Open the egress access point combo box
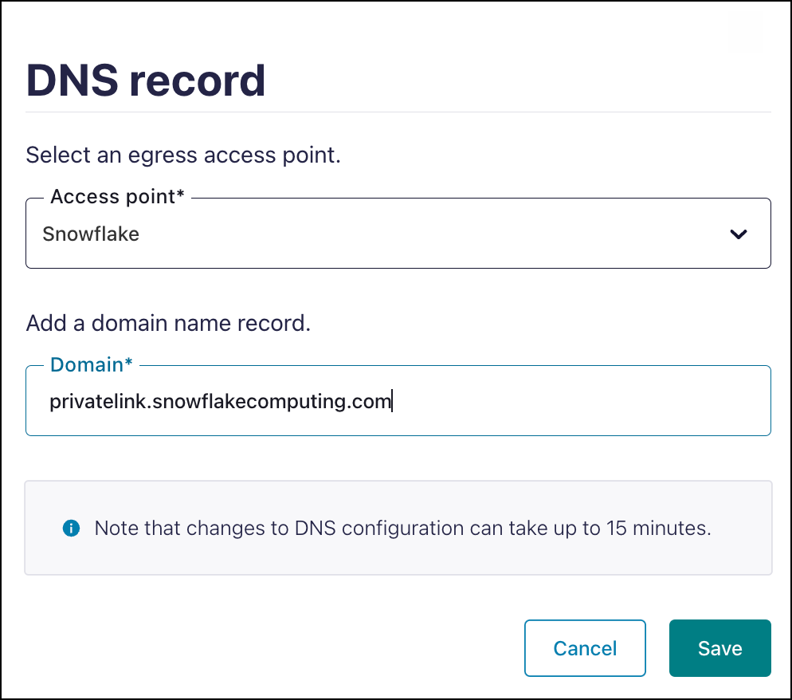Screen dimensions: 792x700 click(x=398, y=234)
